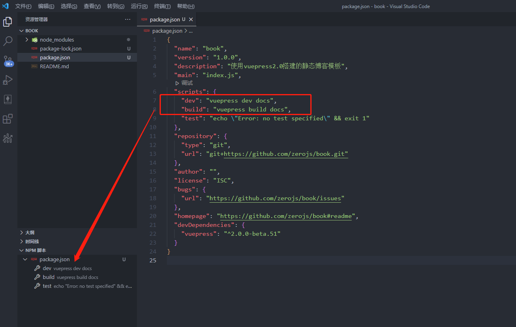Follow the book#readme homepage URL link
This screenshot has height=327, width=516.
pyautogui.click(x=286, y=216)
